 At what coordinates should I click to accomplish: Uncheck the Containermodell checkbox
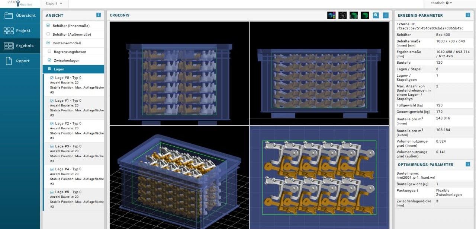coord(48,43)
